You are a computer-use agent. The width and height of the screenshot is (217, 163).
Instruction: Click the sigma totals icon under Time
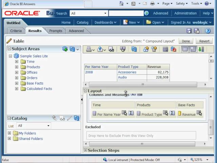point(131,113)
